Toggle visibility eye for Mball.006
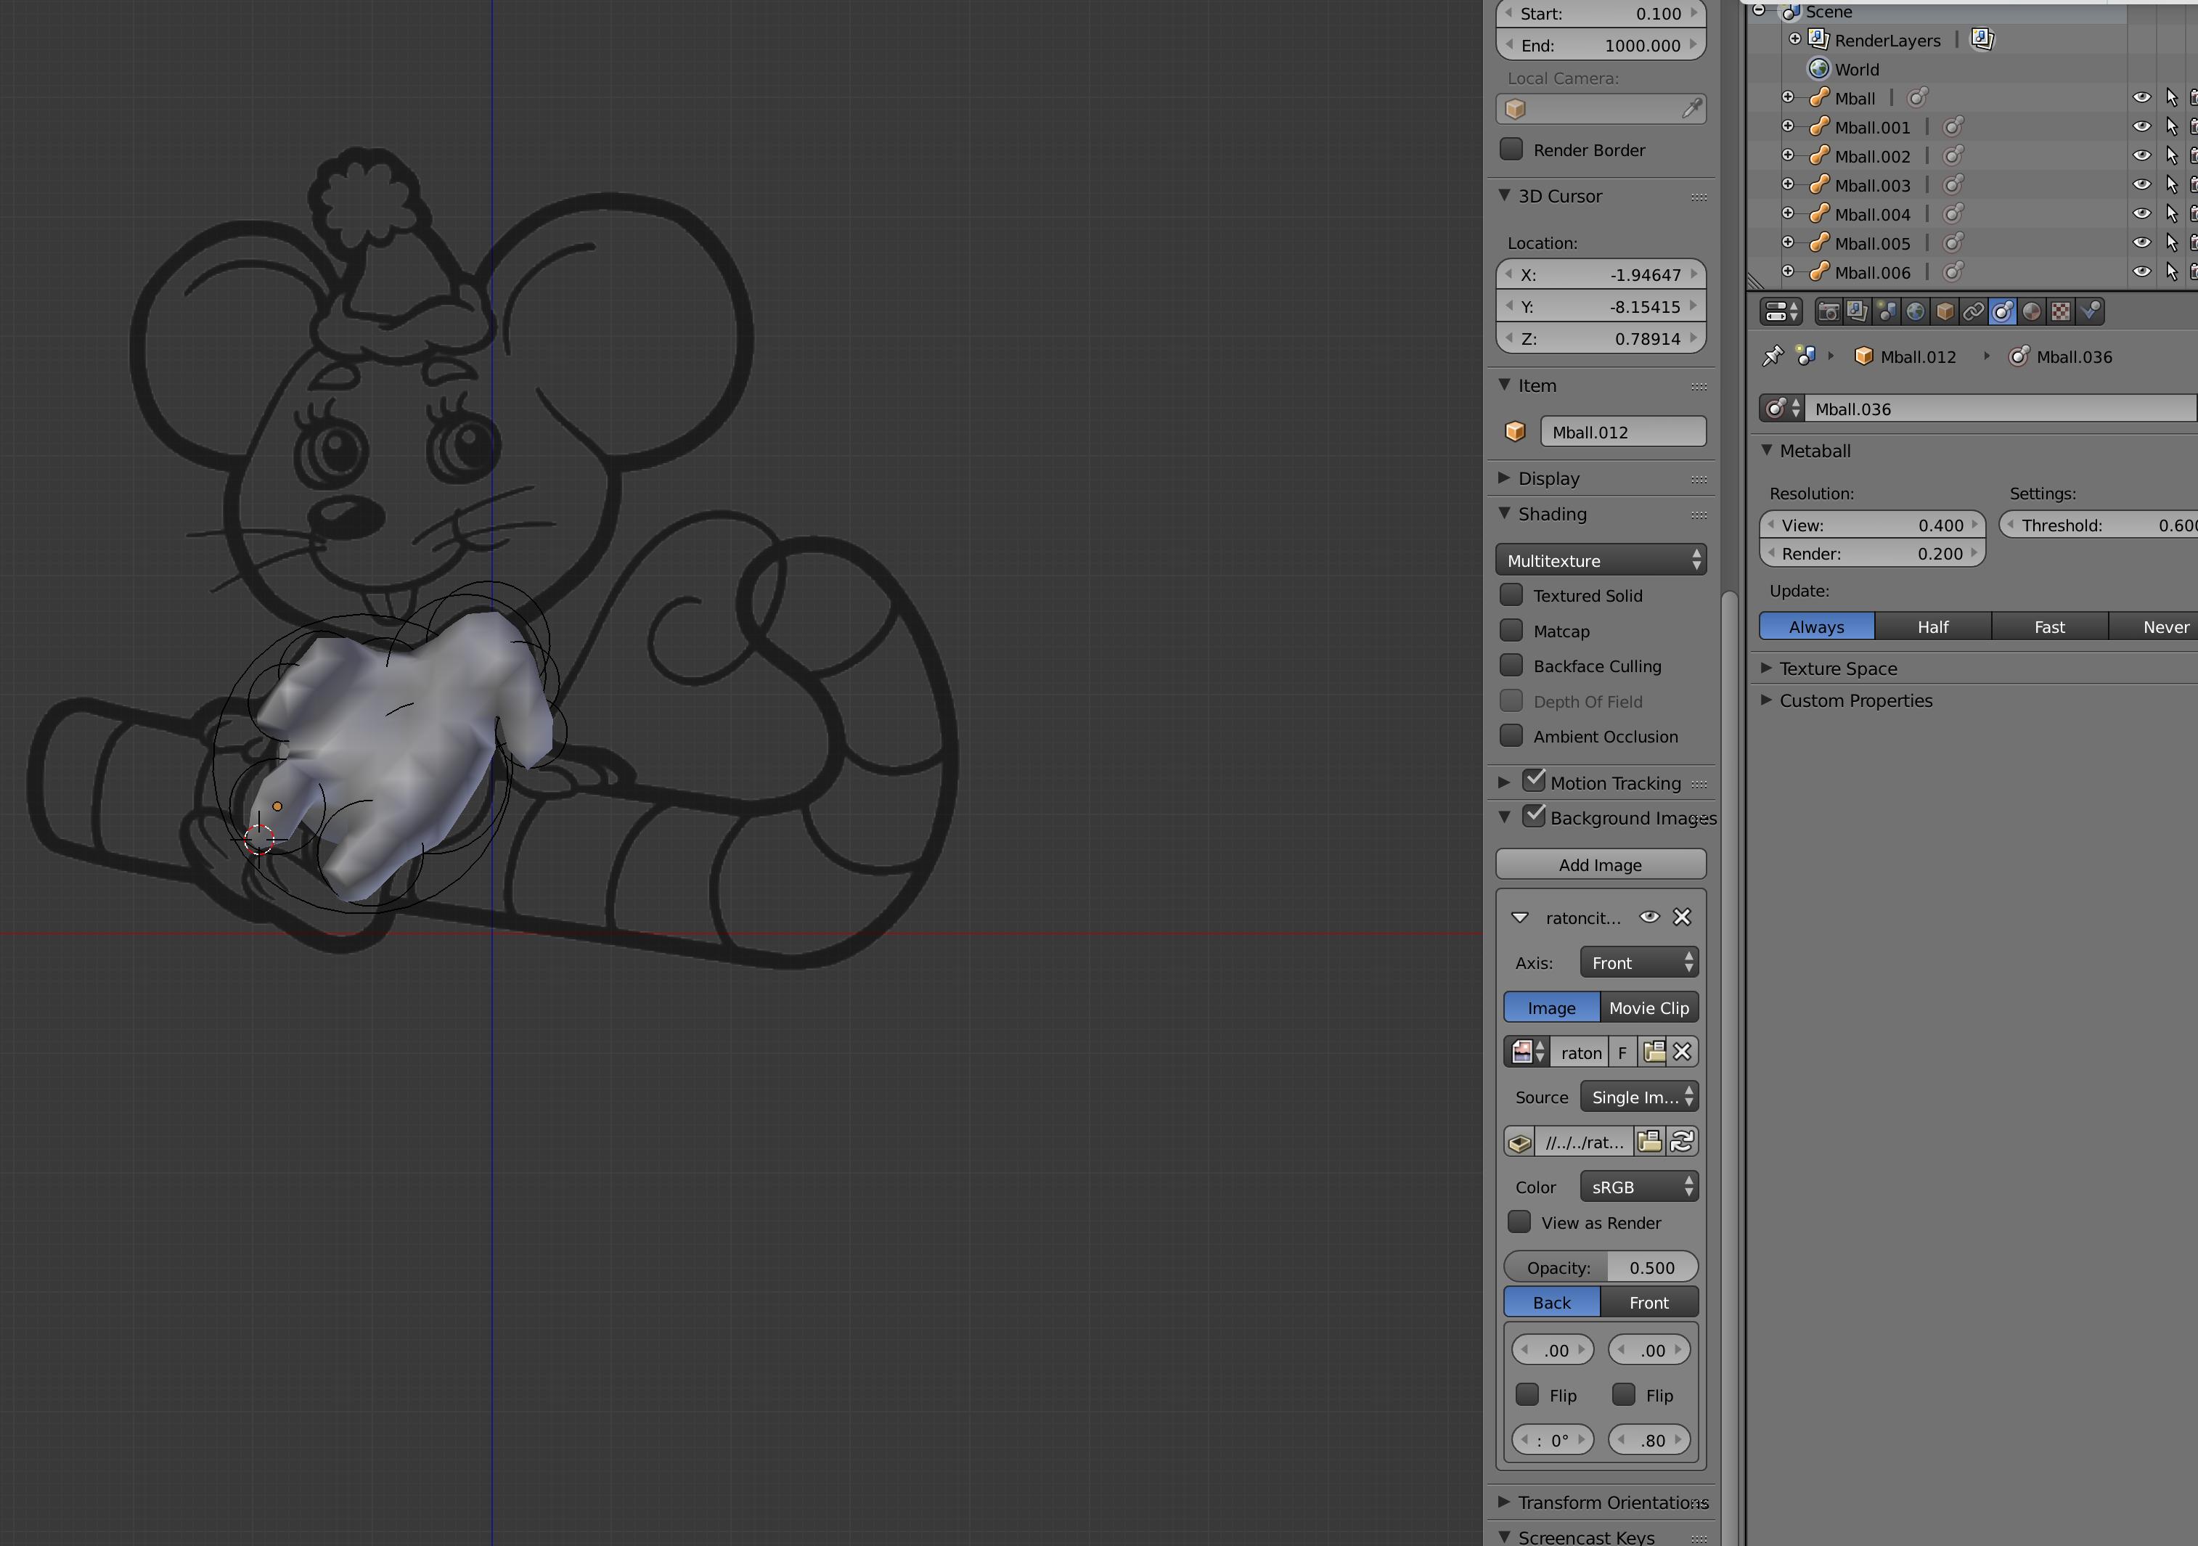Viewport: 2198px width, 1546px height. coord(2141,272)
